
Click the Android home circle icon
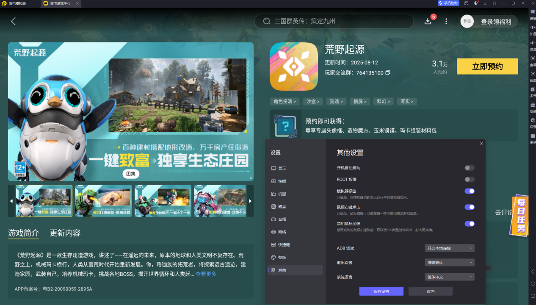(533, 283)
